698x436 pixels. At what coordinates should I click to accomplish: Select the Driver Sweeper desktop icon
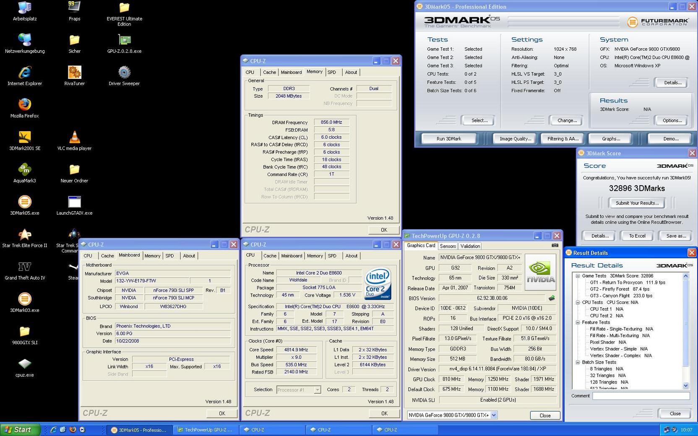(124, 76)
